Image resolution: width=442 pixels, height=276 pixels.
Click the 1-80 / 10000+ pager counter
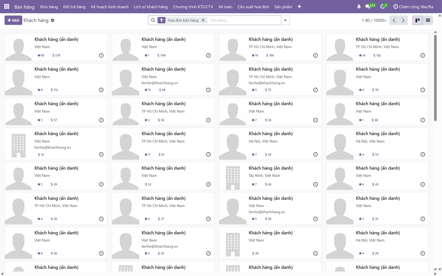[x=374, y=20]
